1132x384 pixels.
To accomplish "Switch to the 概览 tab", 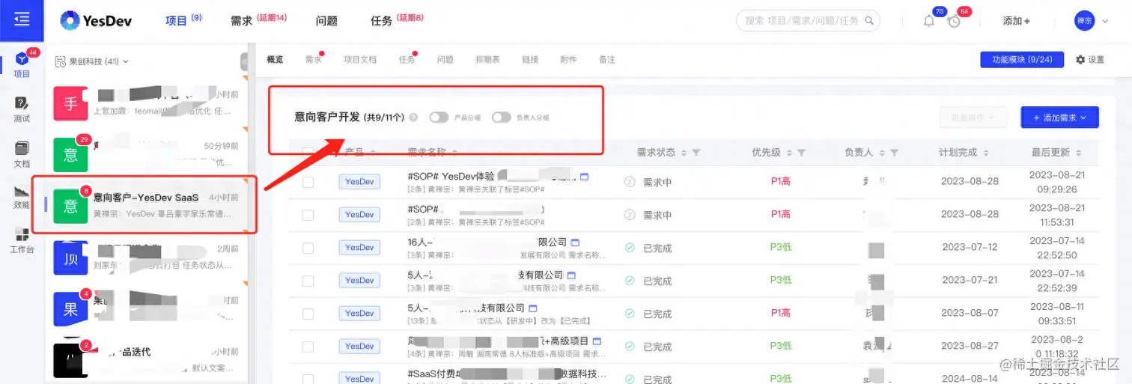I will point(275,60).
